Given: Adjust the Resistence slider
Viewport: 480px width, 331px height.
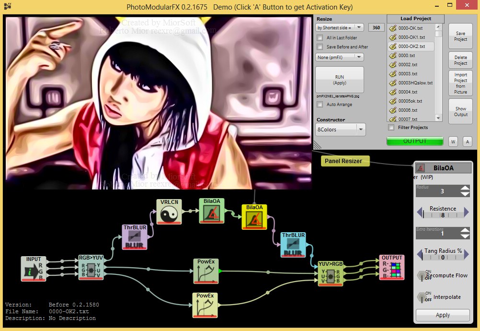Looking at the screenshot, I should [x=443, y=215].
